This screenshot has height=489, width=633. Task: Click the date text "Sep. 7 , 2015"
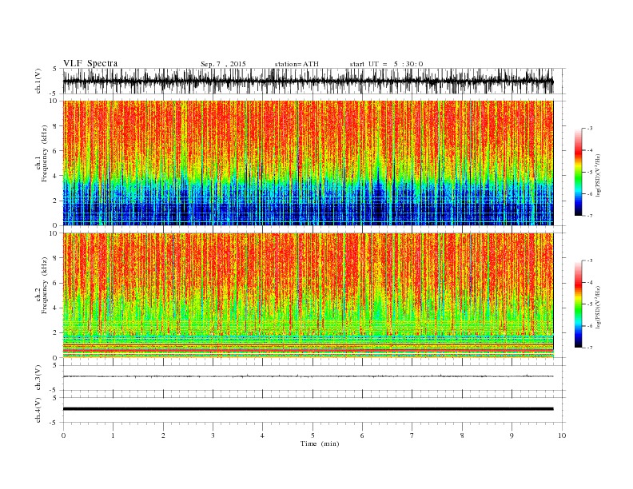coord(223,64)
